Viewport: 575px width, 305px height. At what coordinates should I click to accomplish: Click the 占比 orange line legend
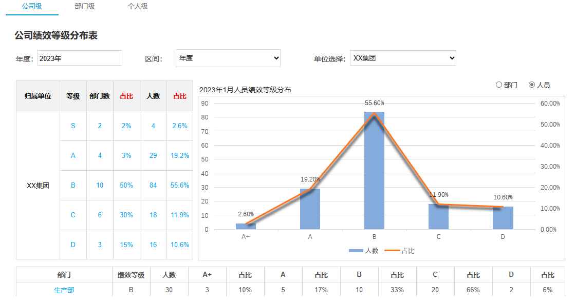tap(392, 251)
